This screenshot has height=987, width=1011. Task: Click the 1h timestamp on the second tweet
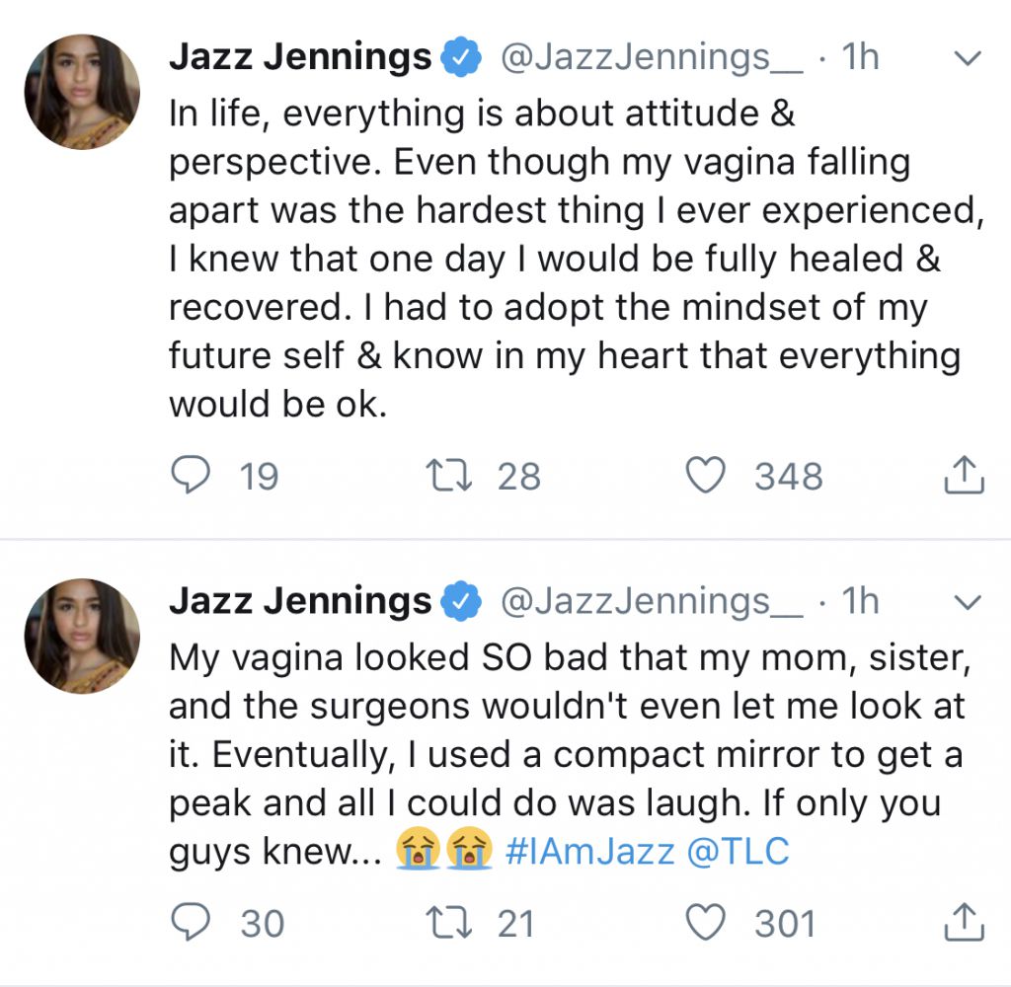pyautogui.click(x=859, y=601)
